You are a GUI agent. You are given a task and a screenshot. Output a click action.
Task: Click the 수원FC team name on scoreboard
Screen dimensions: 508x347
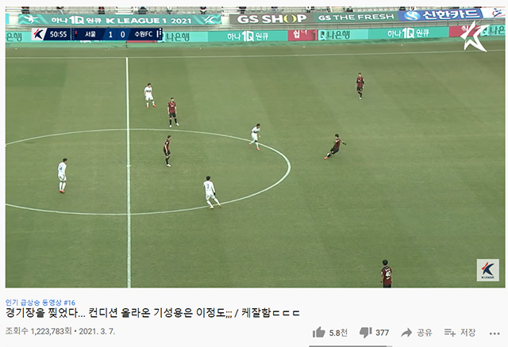[144, 34]
